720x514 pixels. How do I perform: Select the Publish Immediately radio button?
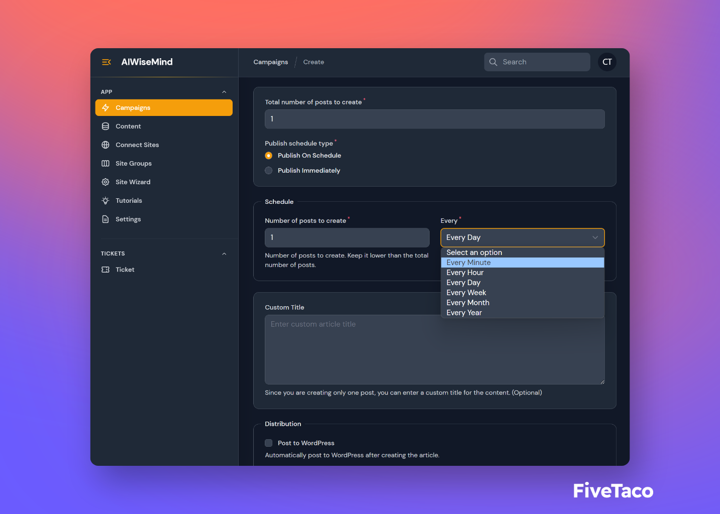[269, 171]
